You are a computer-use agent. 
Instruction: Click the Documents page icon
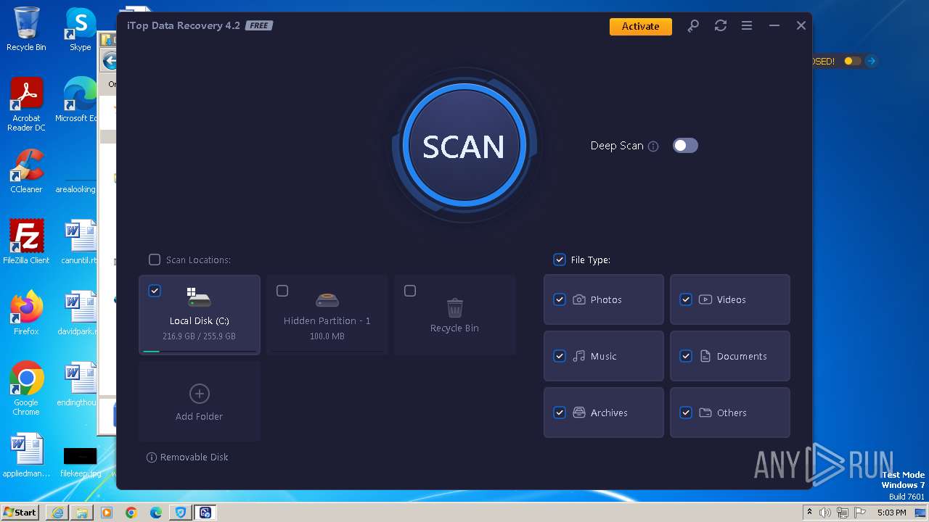point(705,356)
